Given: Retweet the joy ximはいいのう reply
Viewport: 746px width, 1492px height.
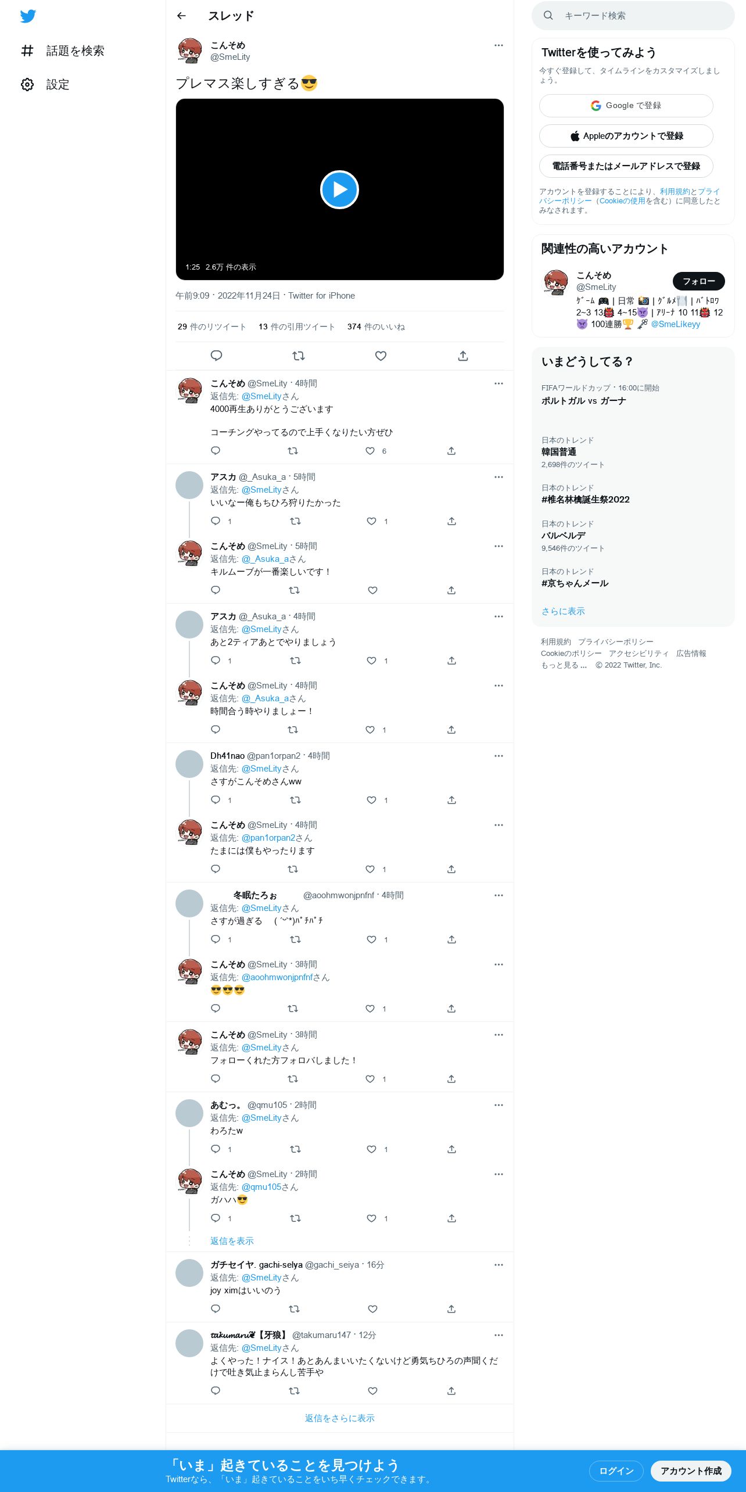Looking at the screenshot, I should tap(294, 1309).
